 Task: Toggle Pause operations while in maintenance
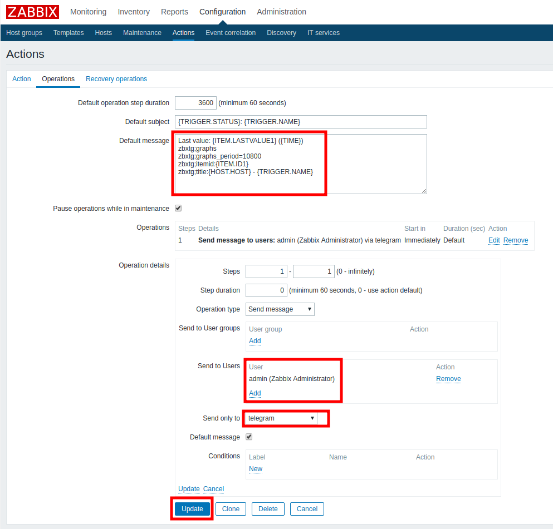[x=178, y=208]
